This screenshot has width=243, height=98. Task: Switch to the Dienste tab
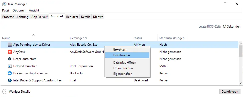98,17
